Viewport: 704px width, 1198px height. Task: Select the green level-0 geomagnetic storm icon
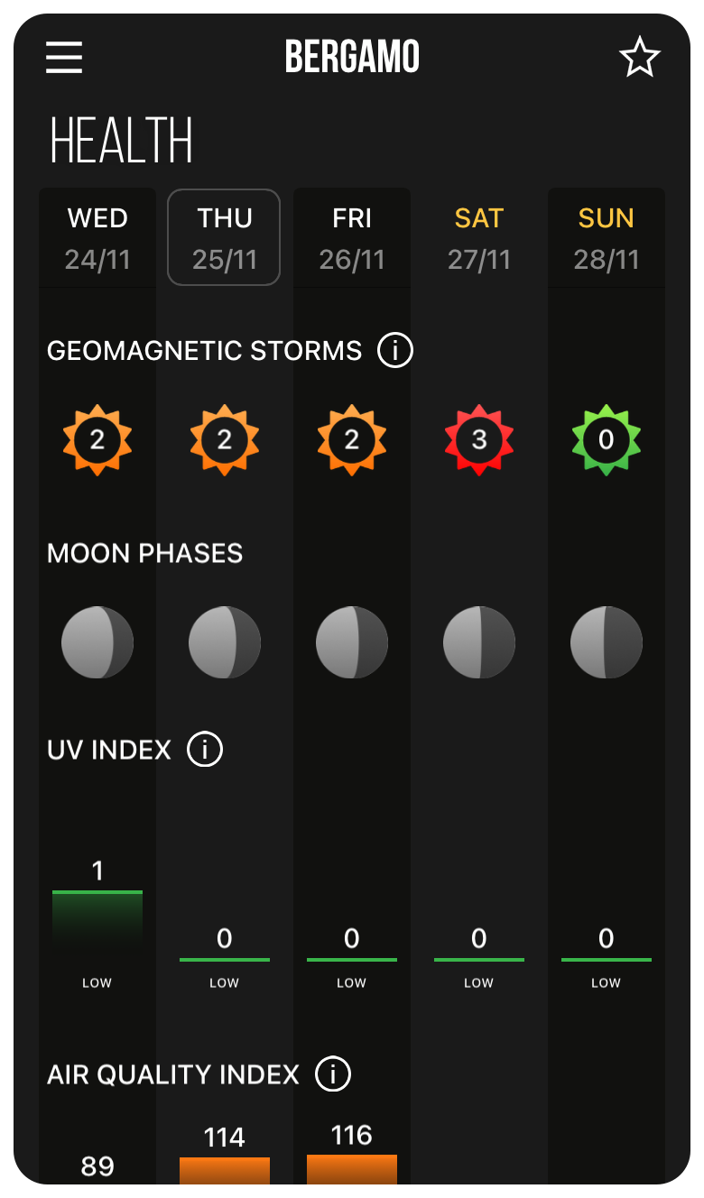click(606, 439)
